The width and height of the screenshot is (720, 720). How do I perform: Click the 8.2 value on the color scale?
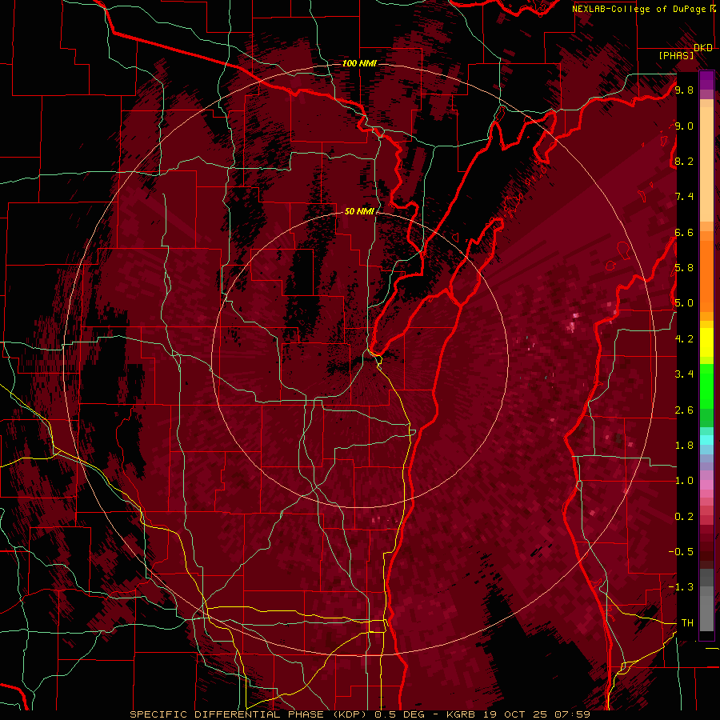click(x=684, y=161)
